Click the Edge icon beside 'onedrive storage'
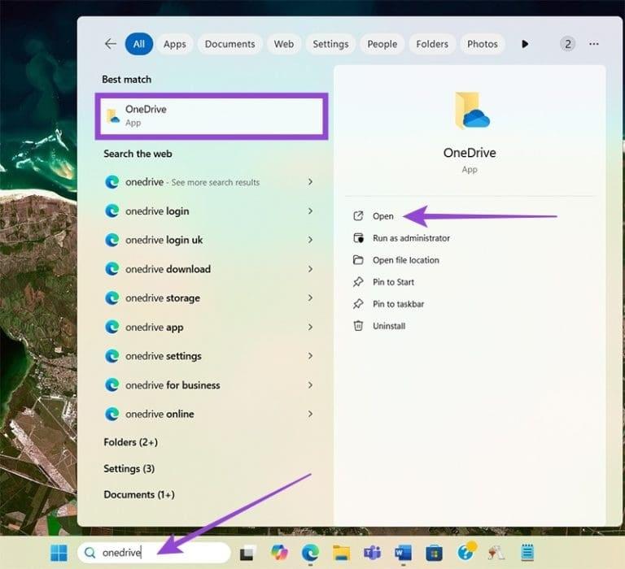625x569 pixels. pos(112,298)
